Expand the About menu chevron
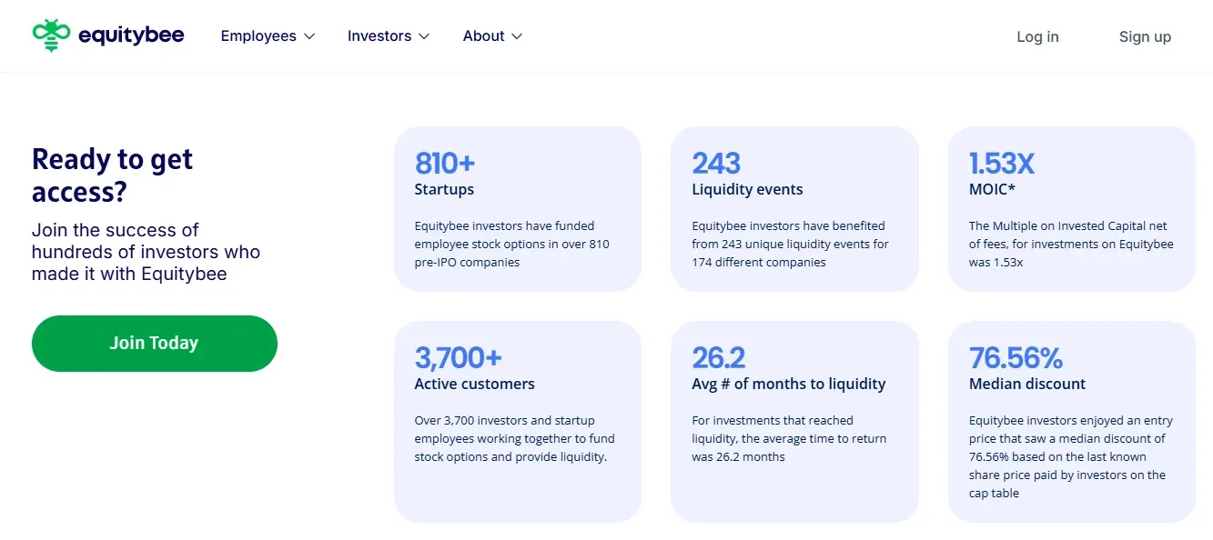Viewport: 1213px width, 540px height. tap(517, 36)
